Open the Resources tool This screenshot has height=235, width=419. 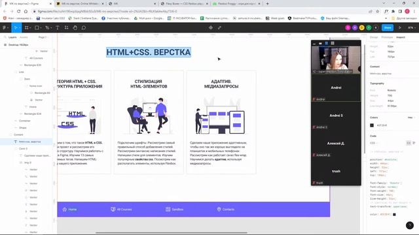coord(66,27)
